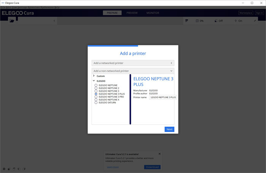266x173 pixels.
Task: Open the File menu
Action: (3, 8)
